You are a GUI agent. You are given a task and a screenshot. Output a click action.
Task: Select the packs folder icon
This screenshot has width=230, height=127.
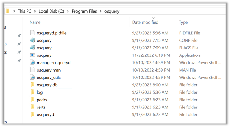click(x=32, y=100)
